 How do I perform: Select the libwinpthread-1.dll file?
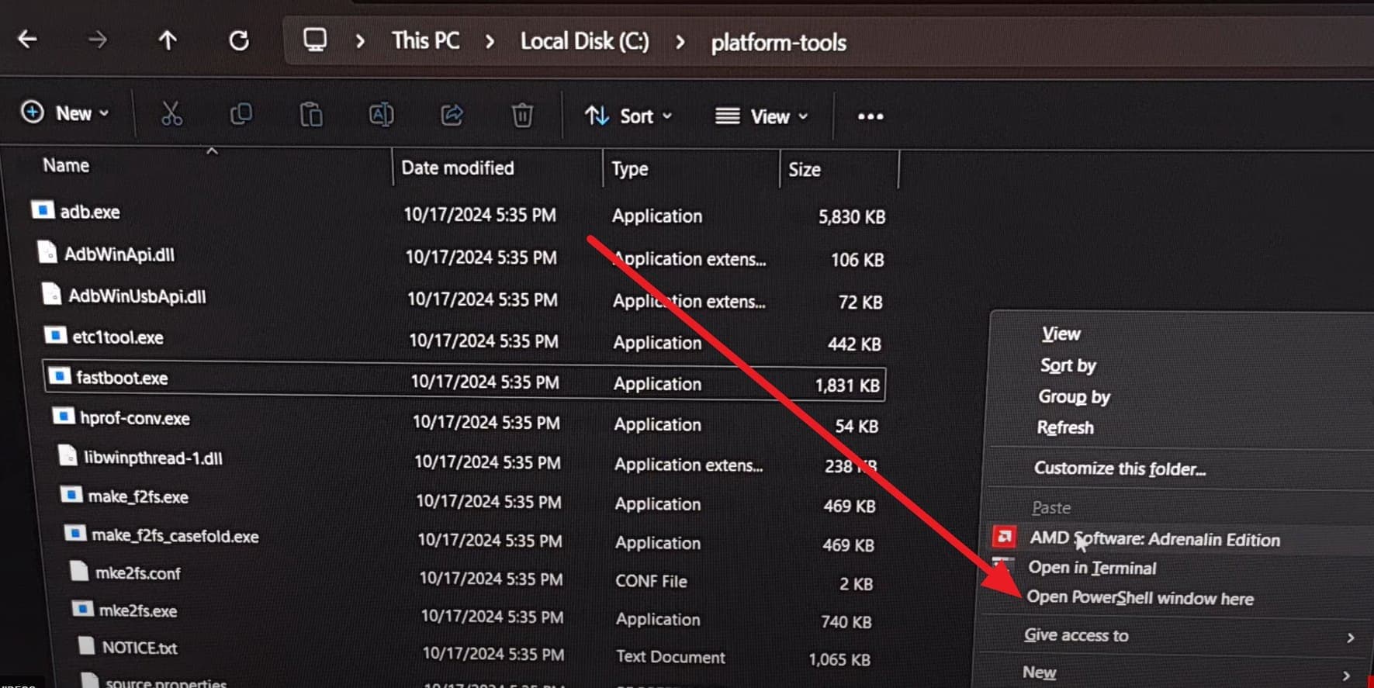pyautogui.click(x=154, y=458)
